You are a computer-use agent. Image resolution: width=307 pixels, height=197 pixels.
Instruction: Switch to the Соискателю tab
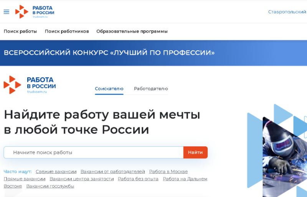click(109, 89)
